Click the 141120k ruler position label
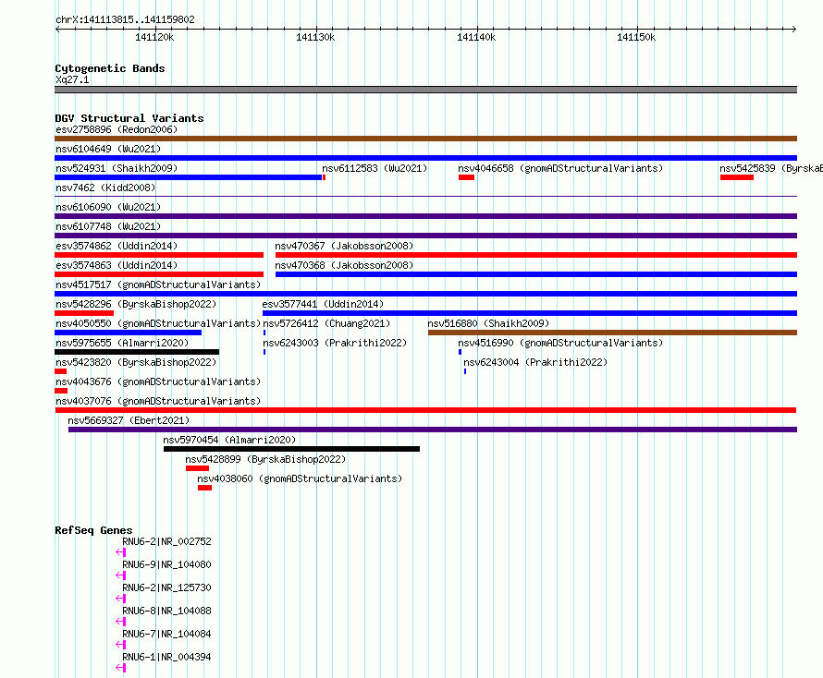The image size is (823, 678). tap(154, 37)
